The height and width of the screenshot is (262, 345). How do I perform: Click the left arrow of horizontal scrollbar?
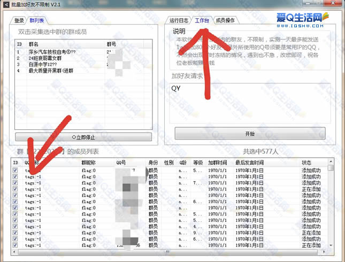coord(14,252)
